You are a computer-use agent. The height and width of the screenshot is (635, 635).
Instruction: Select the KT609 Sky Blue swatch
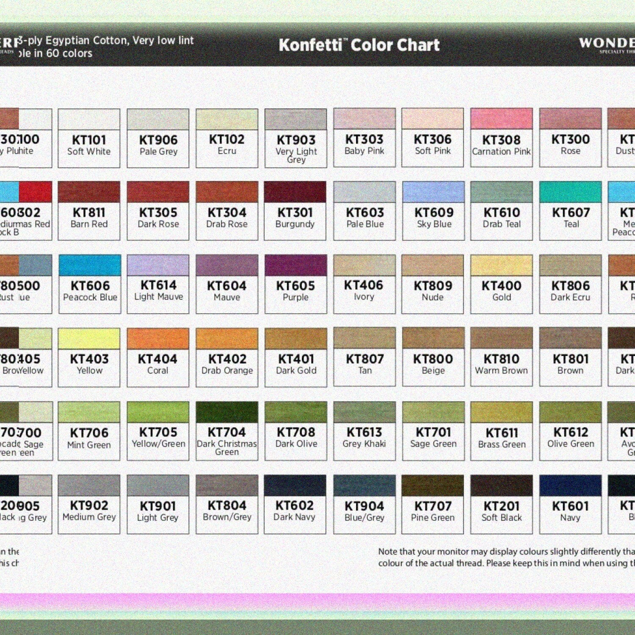(433, 192)
